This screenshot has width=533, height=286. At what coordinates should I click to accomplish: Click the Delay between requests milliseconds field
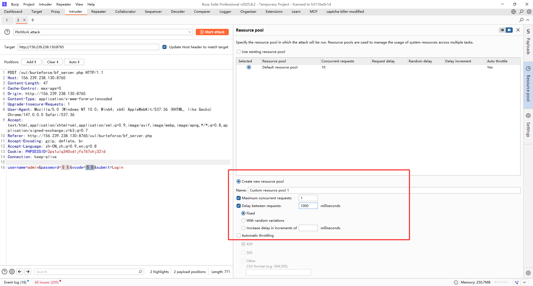point(308,206)
